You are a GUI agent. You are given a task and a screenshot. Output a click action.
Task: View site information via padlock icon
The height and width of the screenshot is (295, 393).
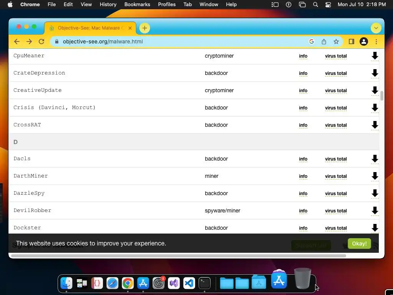[57, 41]
